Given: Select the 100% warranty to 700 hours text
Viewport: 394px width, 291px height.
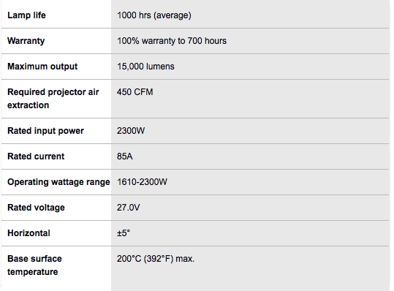Looking at the screenshot, I should click(x=172, y=41).
